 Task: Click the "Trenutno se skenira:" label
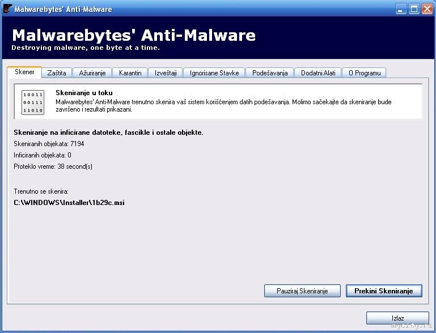coord(41,191)
